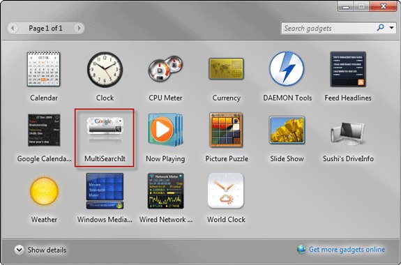Select the Windows Media Center gadget
Image resolution: width=401 pixels, height=265 pixels.
pos(105,191)
